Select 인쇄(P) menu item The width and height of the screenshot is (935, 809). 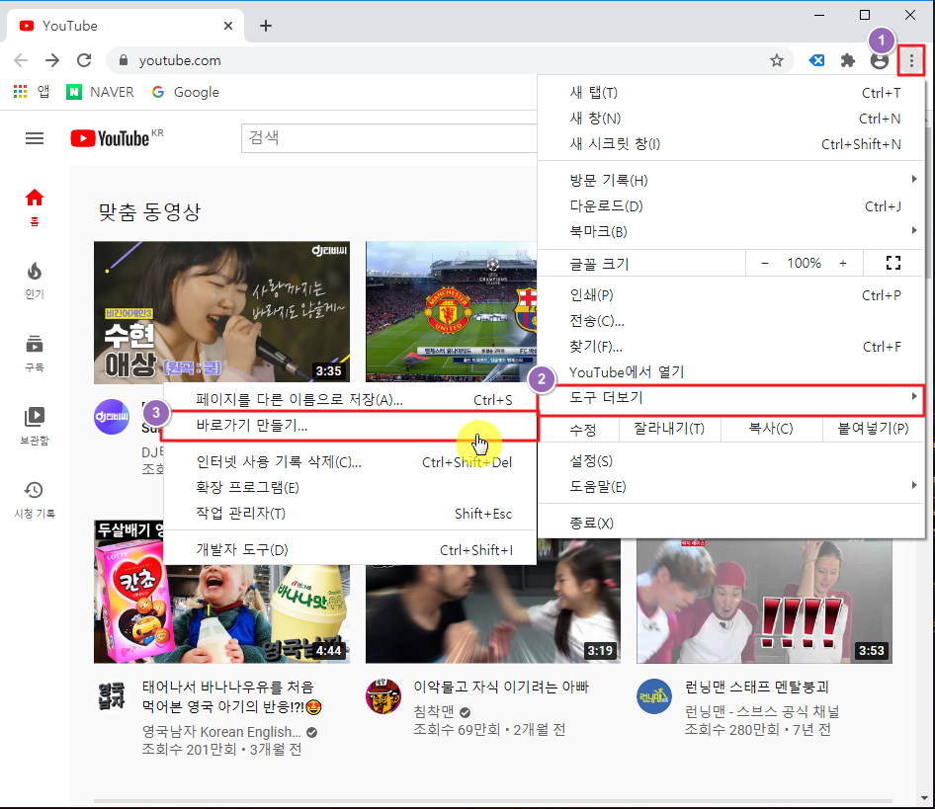coord(731,295)
